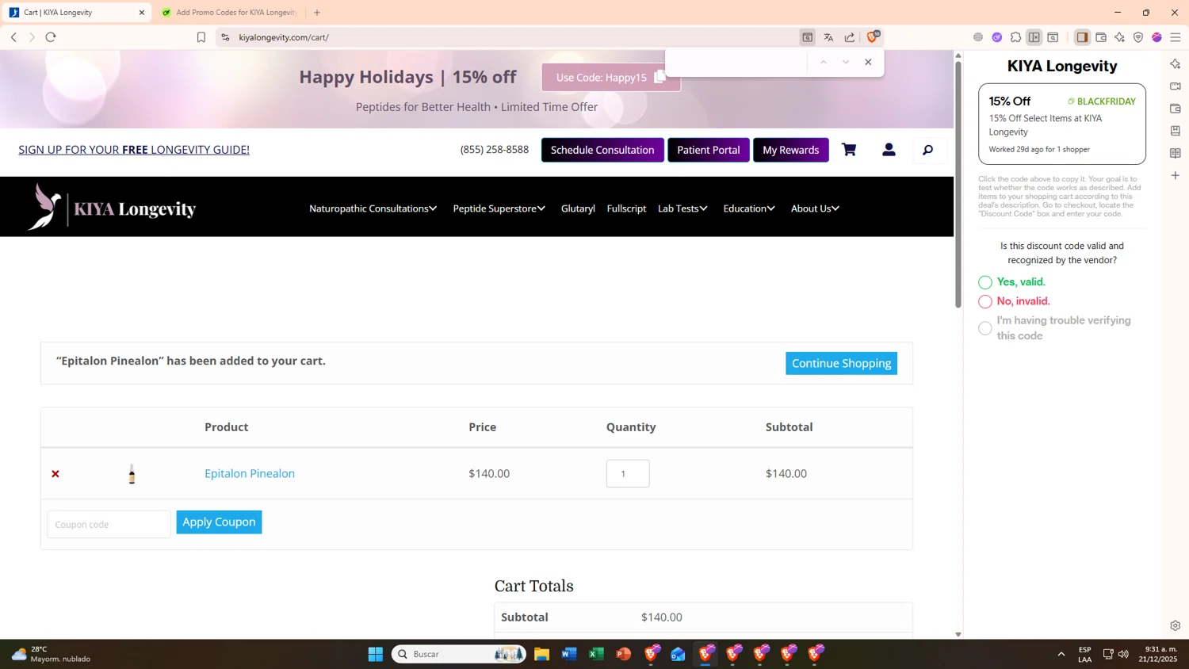
Task: Open the shopping cart icon in header
Action: point(849,150)
